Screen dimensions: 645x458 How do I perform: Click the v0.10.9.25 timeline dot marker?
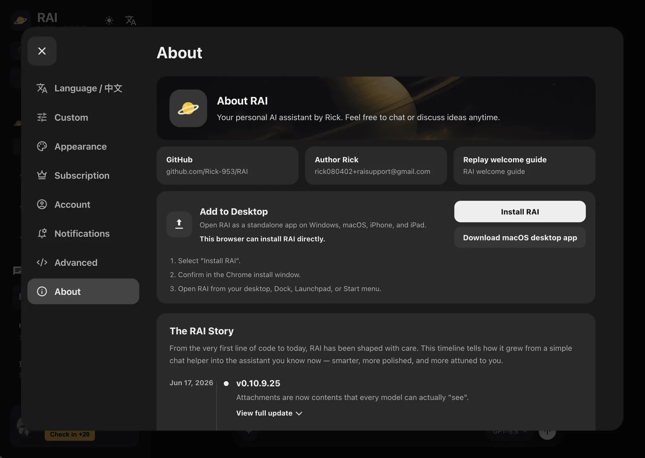(226, 383)
